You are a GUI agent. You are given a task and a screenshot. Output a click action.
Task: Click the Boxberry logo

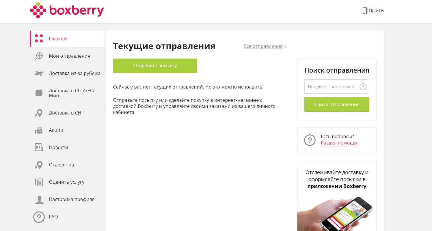67,11
